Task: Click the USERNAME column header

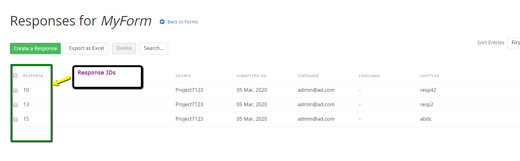Action: coord(308,76)
